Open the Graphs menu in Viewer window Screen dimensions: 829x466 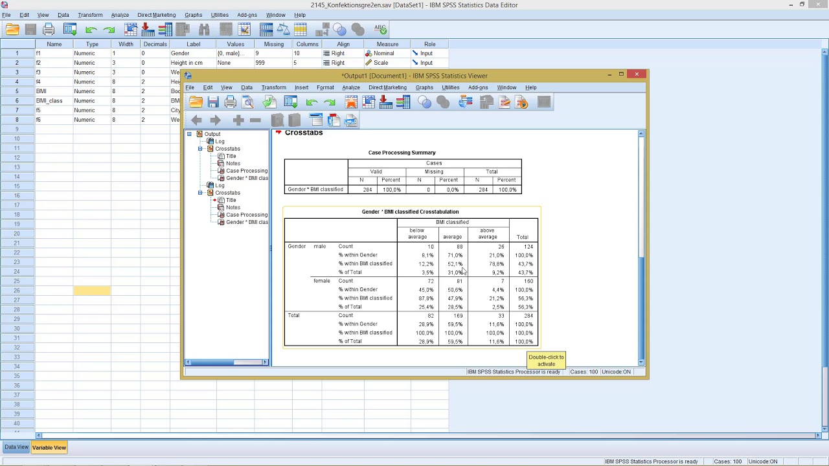click(x=424, y=87)
